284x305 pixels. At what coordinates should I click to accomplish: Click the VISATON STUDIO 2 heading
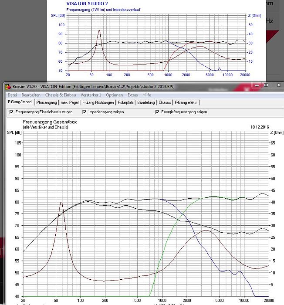[x=87, y=3]
